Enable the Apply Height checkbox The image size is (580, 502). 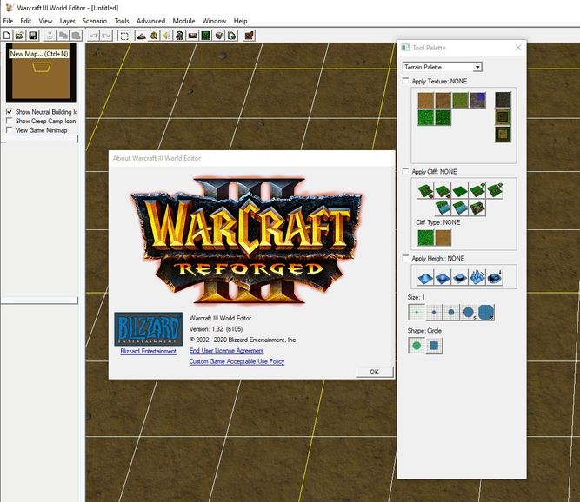(x=406, y=258)
